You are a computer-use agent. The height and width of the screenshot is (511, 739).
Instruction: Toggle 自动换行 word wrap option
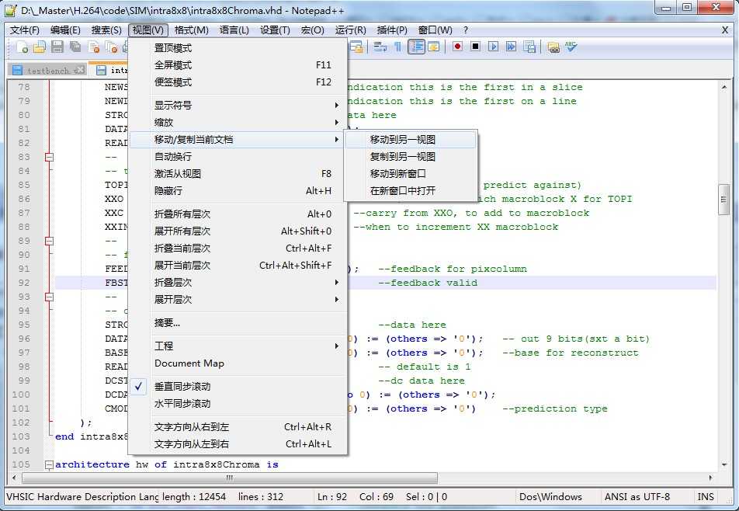238,157
